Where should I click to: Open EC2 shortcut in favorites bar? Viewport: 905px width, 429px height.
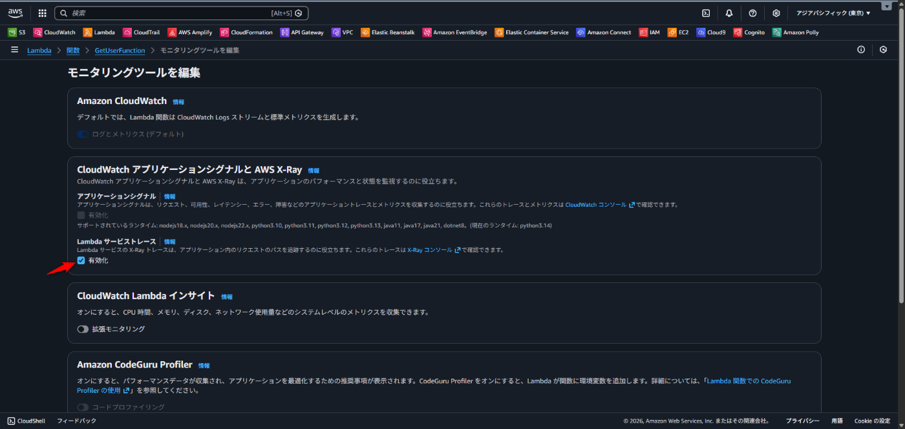[x=678, y=32]
